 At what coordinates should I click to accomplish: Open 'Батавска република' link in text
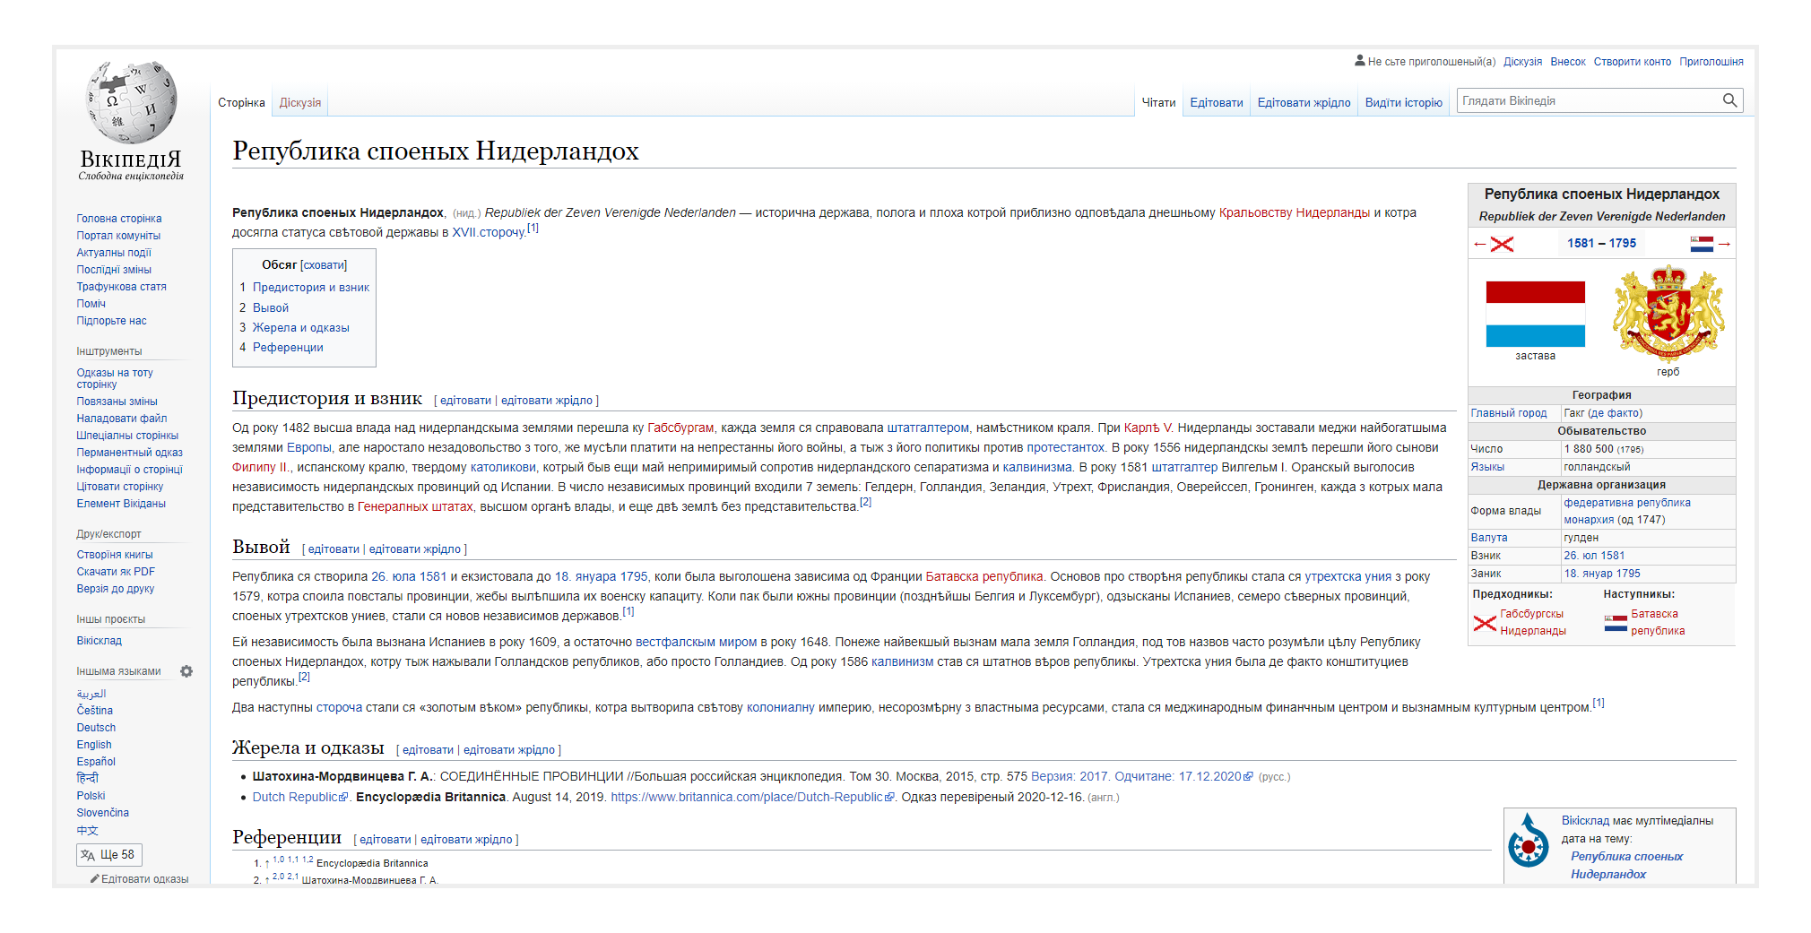pos(984,576)
